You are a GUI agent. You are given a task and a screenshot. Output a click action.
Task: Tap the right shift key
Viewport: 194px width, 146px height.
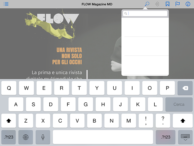[x=183, y=120]
